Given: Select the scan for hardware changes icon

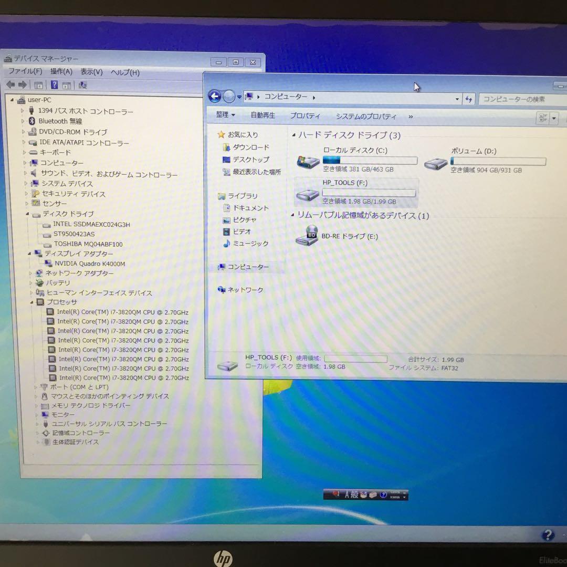Looking at the screenshot, I should click(82, 85).
